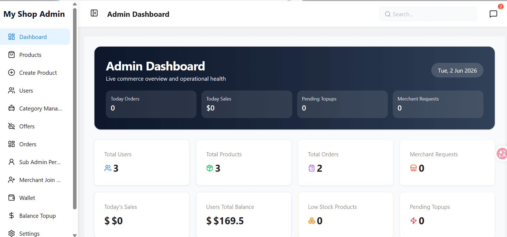Click the green box icon in Total Products card
This screenshot has width=507, height=237.
point(210,168)
